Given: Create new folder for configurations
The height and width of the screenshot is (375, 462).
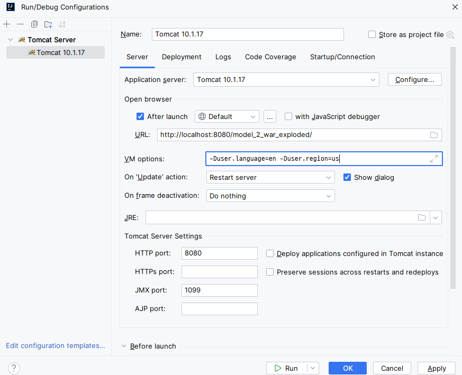Looking at the screenshot, I should tap(48, 24).
